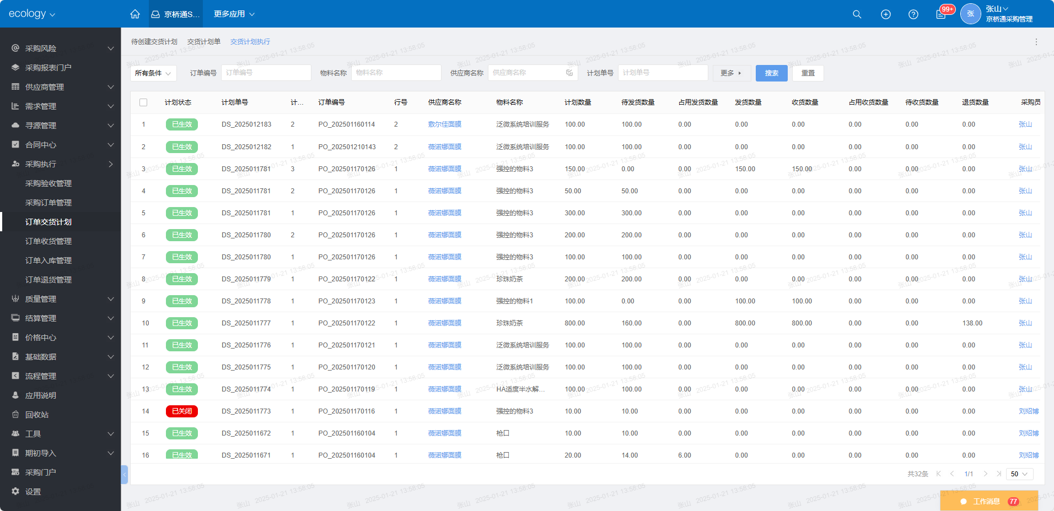
Task: Open 采购订单管理 submenu item
Action: pyautogui.click(x=49, y=203)
